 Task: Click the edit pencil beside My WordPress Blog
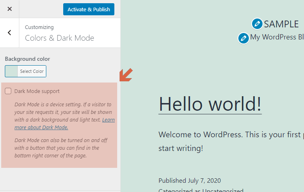(x=243, y=38)
